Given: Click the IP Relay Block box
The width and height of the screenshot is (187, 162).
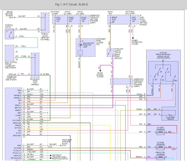Looking at the screenshot, I should [45, 22].
